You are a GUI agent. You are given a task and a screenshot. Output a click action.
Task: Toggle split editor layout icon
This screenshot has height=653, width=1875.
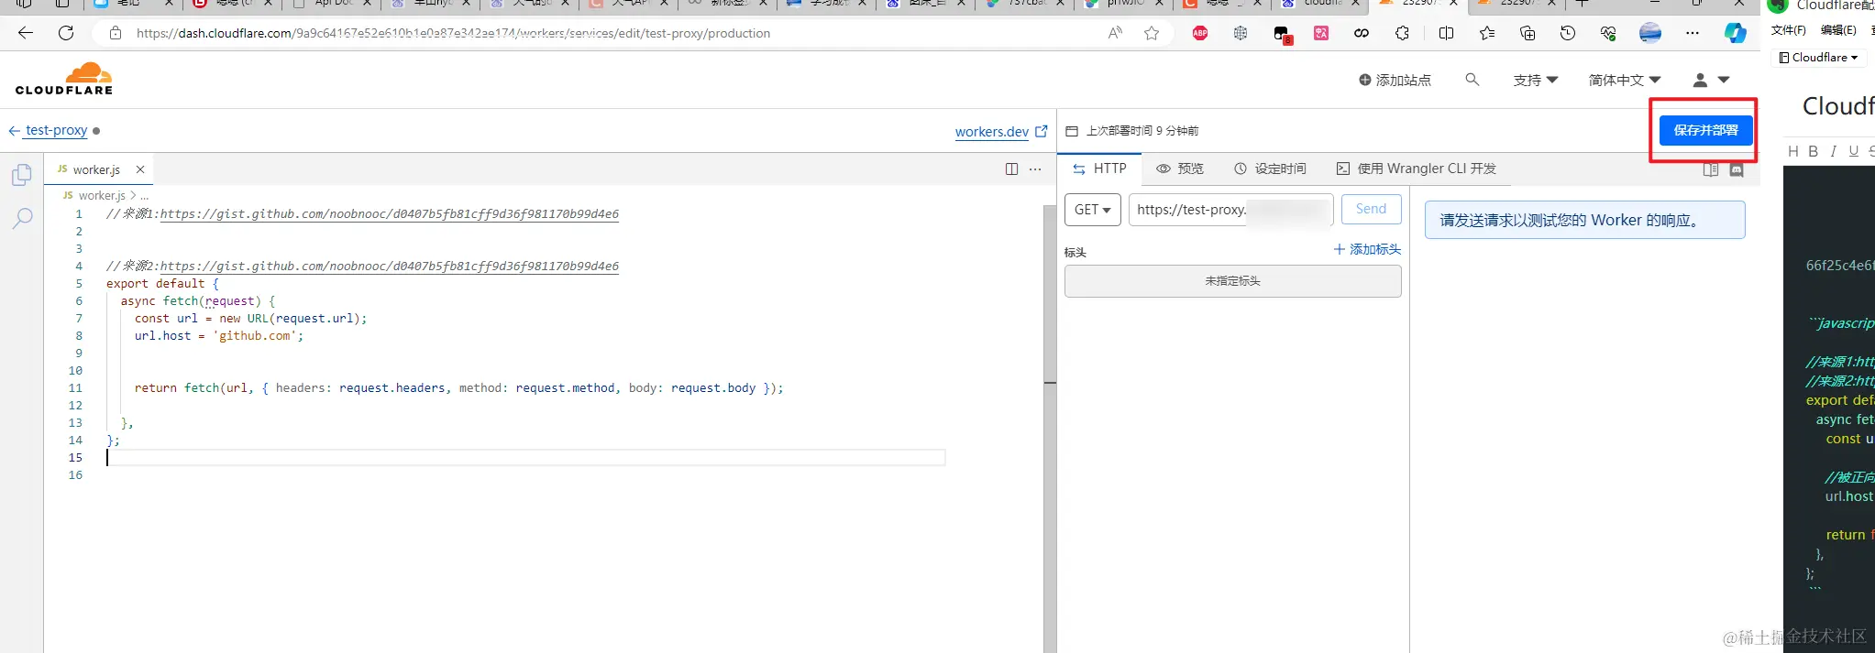pos(1011,169)
